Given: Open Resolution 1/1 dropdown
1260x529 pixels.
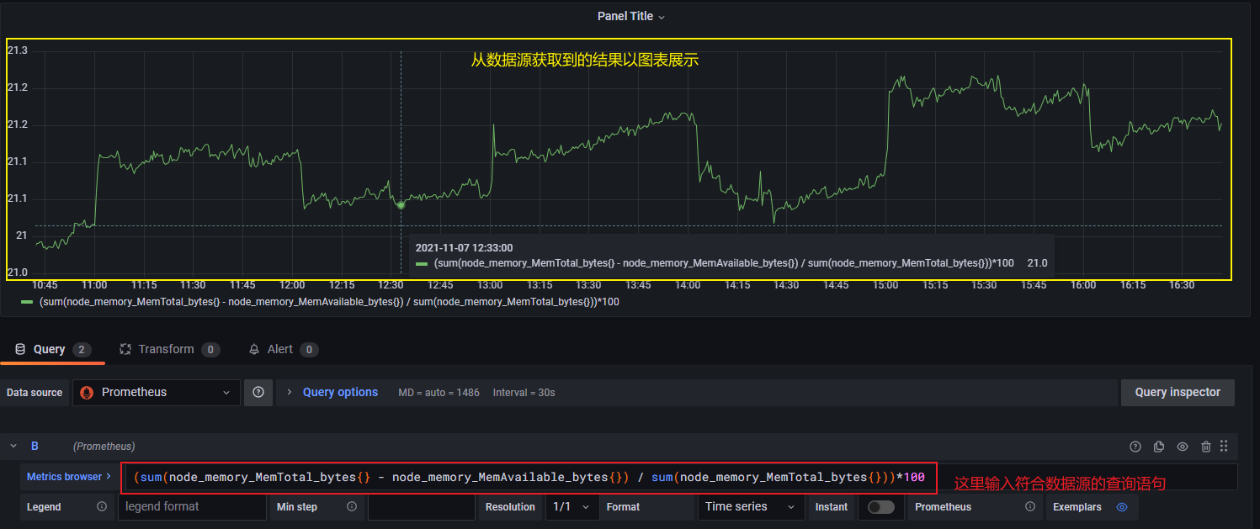Looking at the screenshot, I should [x=572, y=507].
